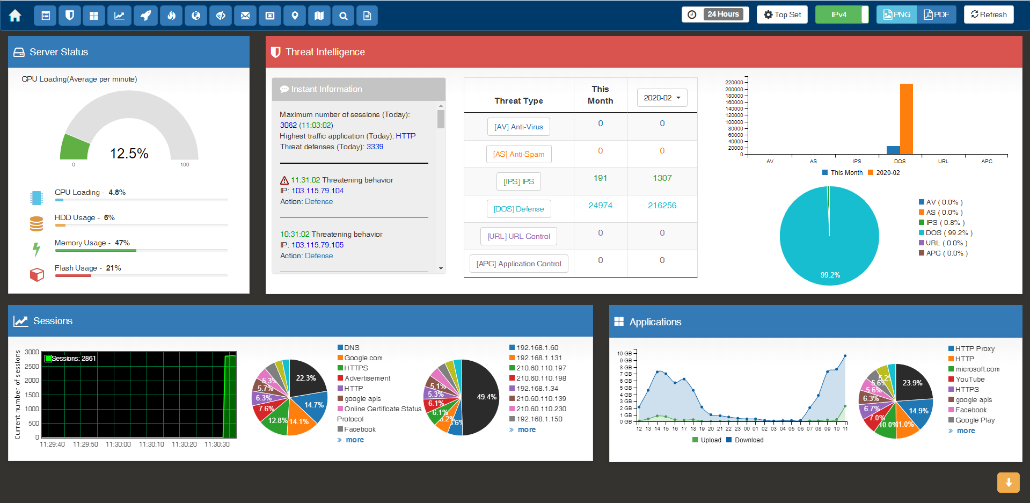This screenshot has height=503, width=1030.
Task: Open the 24 Hours time range selector
Action: [x=715, y=14]
